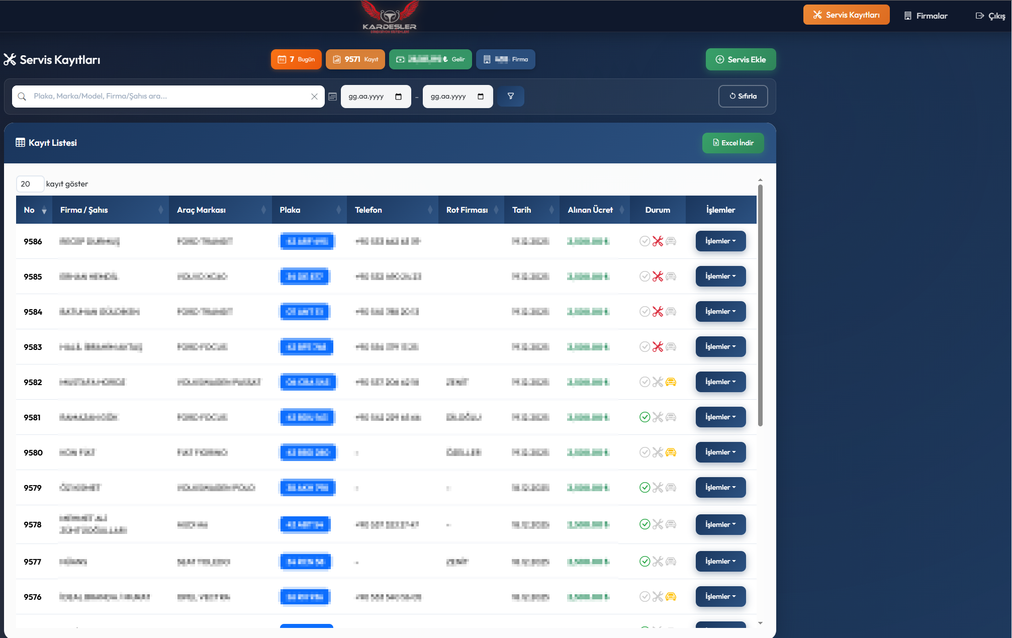Open calendar picker in second date field

481,97
